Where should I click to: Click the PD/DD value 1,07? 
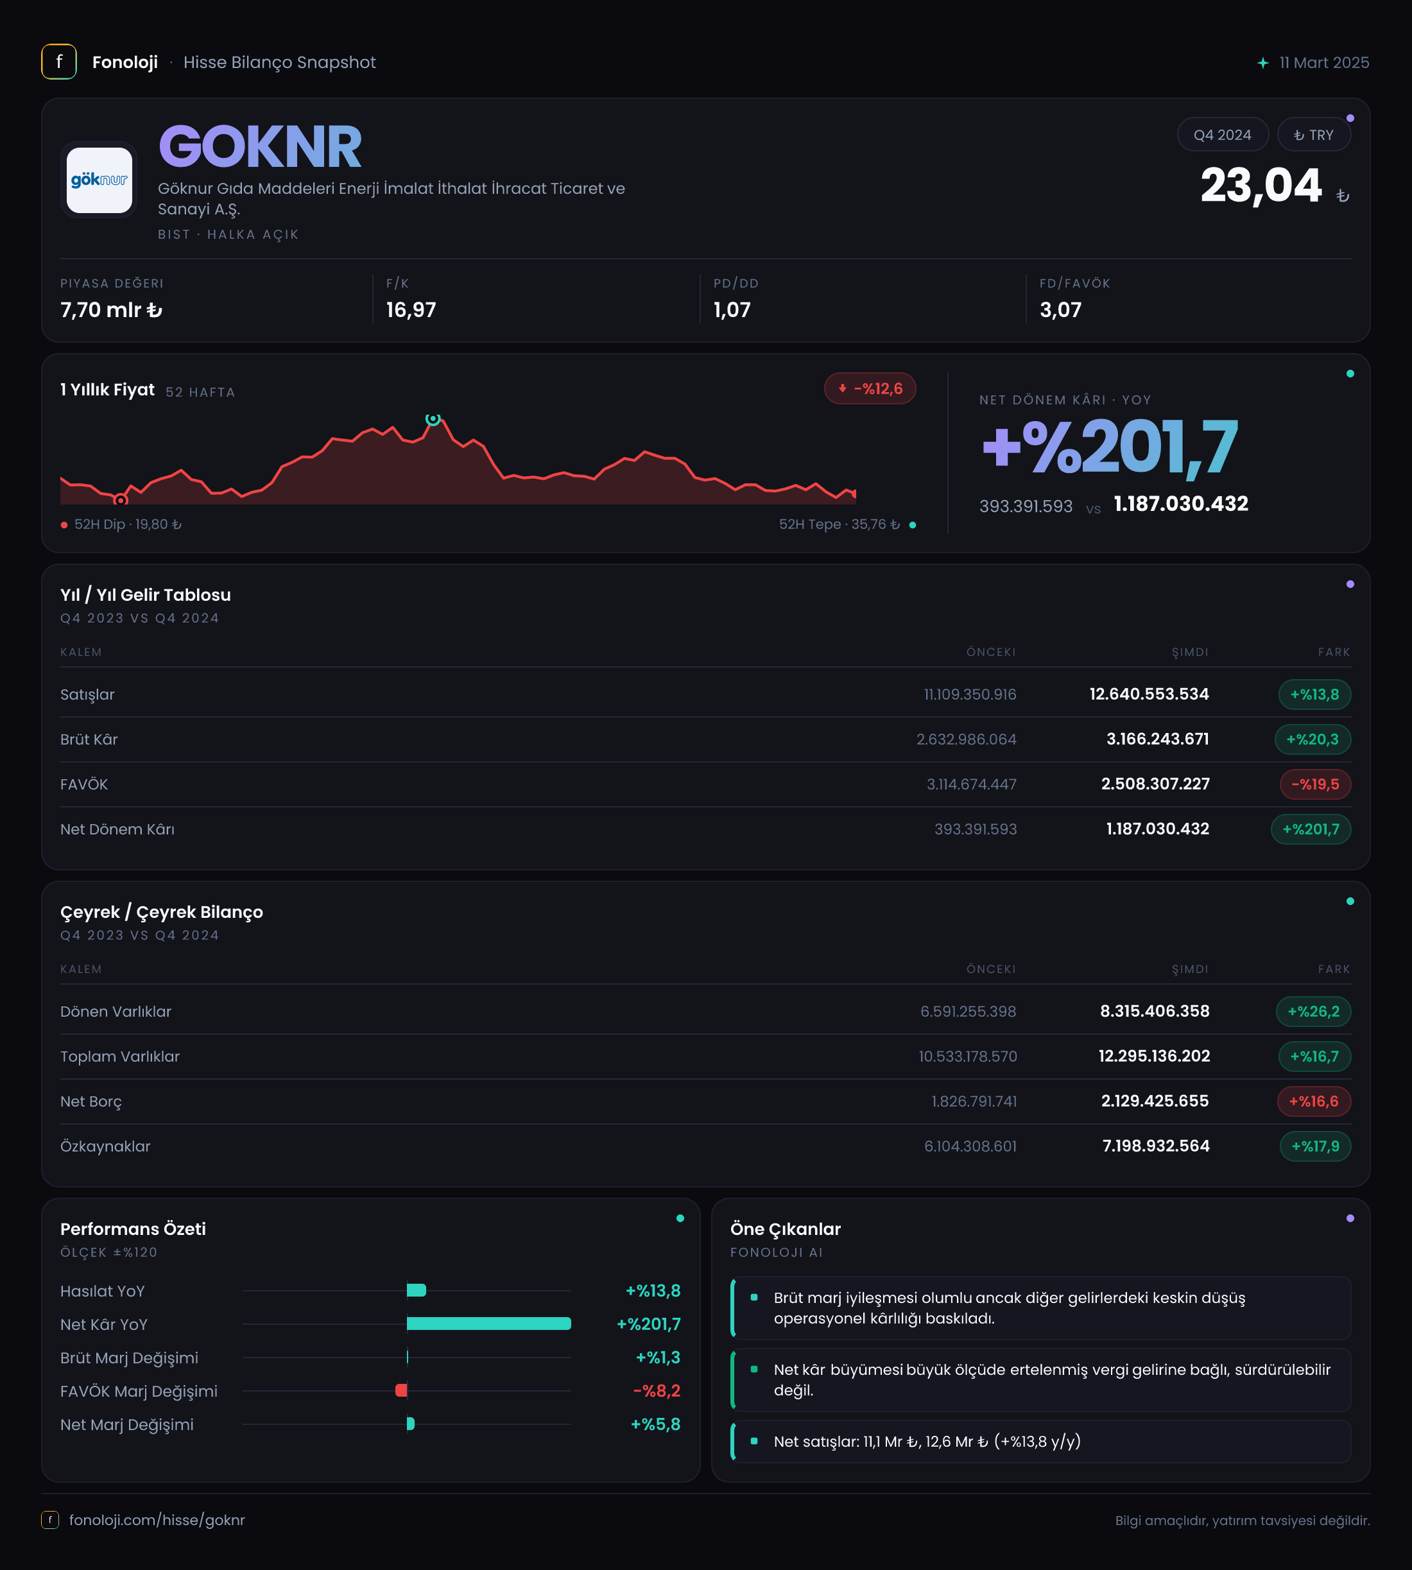(x=732, y=309)
